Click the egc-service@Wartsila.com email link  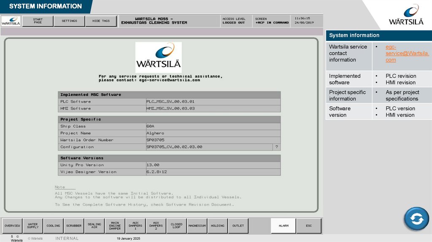(407, 54)
